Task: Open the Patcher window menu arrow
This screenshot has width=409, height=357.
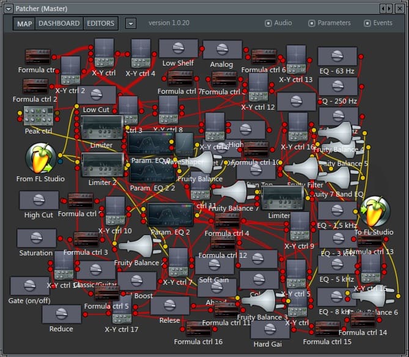Action: tap(9, 9)
